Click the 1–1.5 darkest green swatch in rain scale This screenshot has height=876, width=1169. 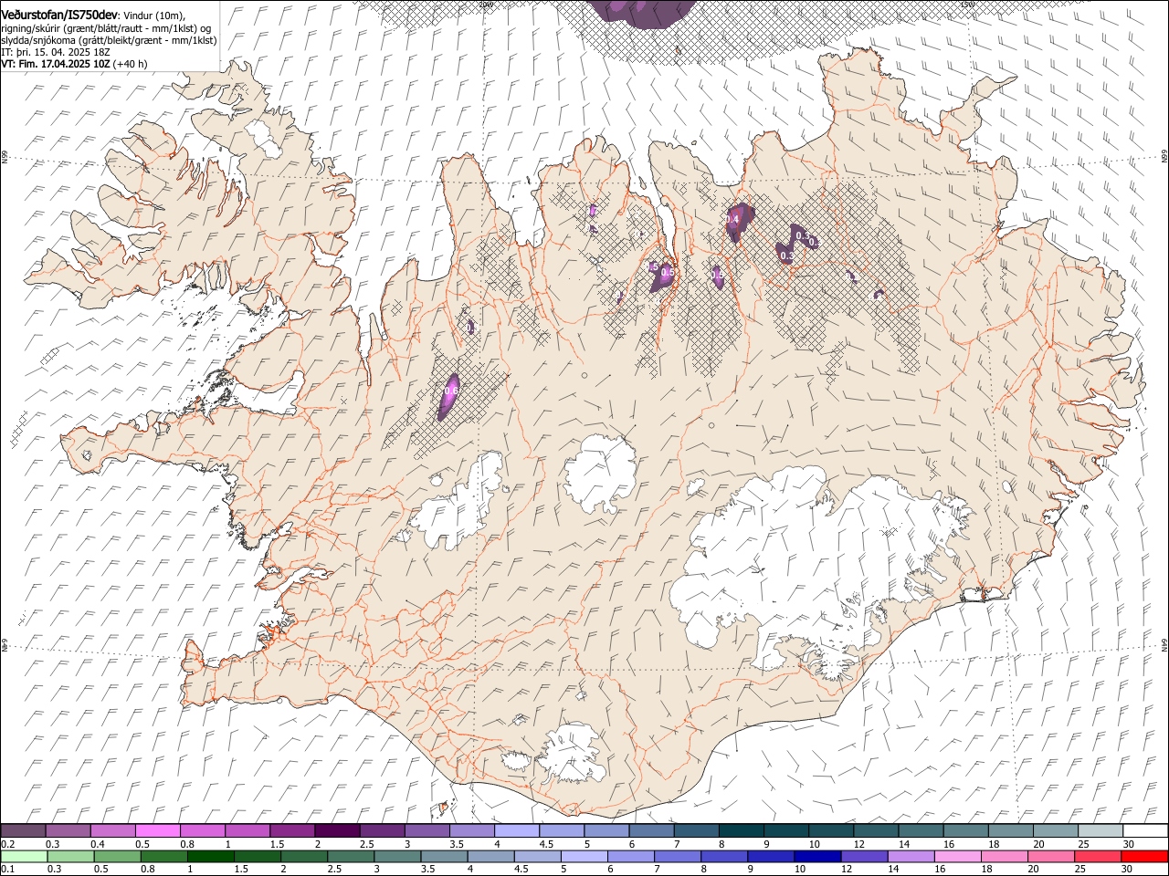click(x=211, y=857)
